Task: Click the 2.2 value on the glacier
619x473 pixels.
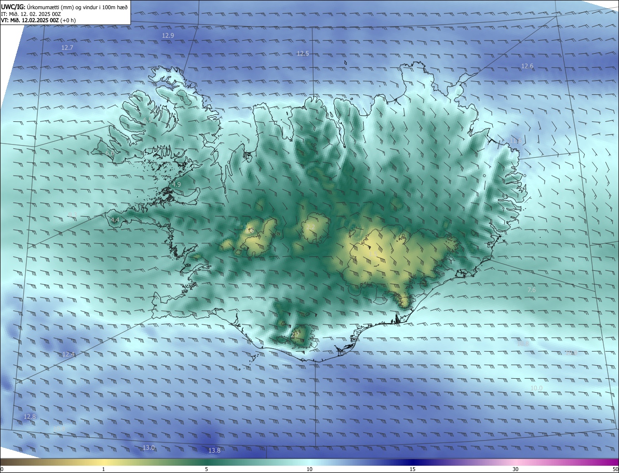Action: coord(310,227)
